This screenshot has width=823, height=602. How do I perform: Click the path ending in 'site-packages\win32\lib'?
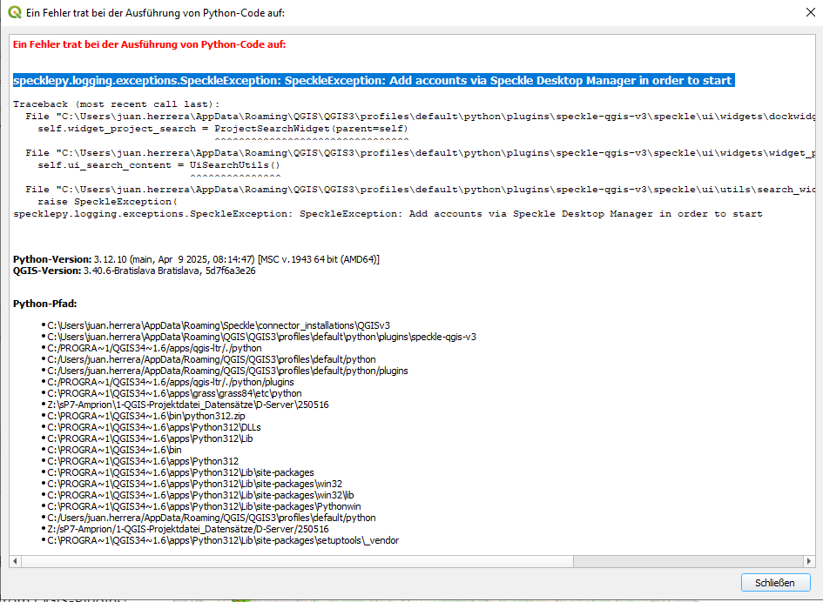pos(201,495)
